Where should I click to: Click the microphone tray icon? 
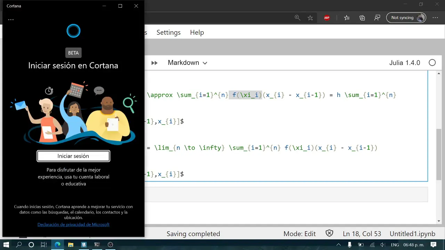click(x=350, y=245)
